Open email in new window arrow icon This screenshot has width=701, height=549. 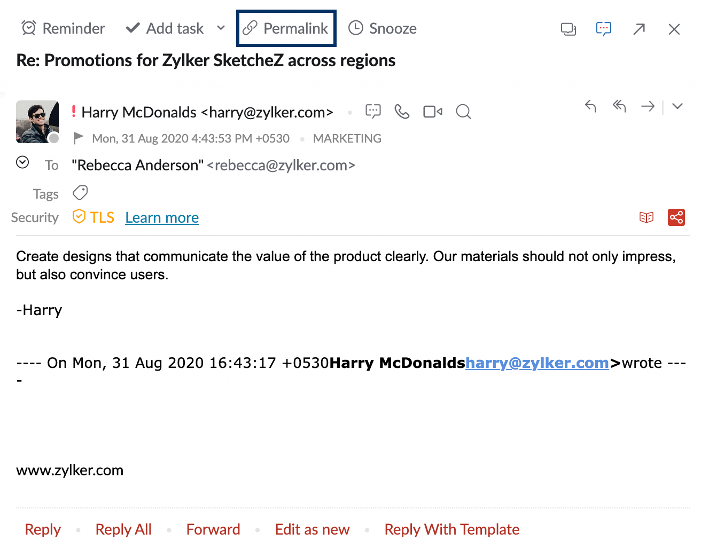point(639,29)
